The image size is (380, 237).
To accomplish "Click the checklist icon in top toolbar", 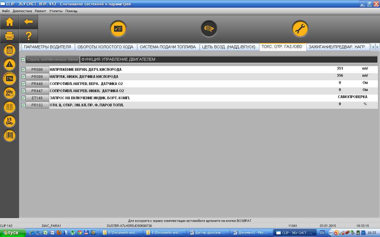I will (x=118, y=29).
